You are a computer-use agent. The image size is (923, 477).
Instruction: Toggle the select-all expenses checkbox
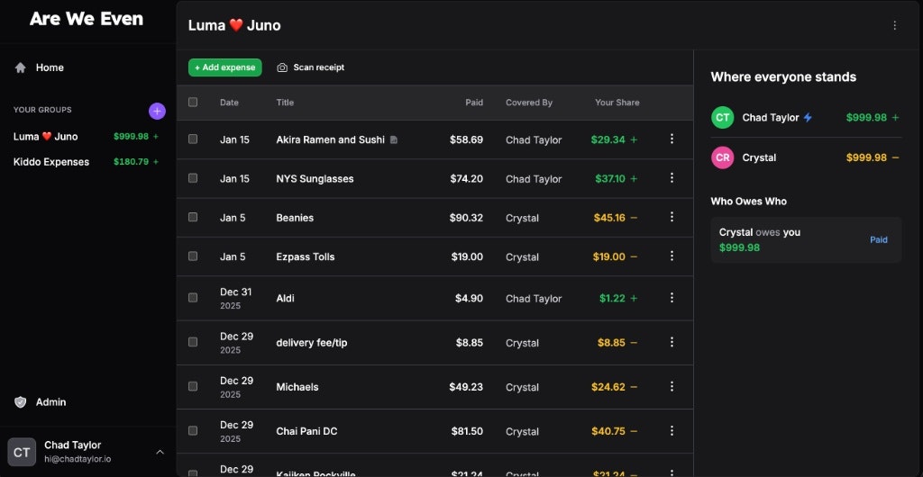193,103
